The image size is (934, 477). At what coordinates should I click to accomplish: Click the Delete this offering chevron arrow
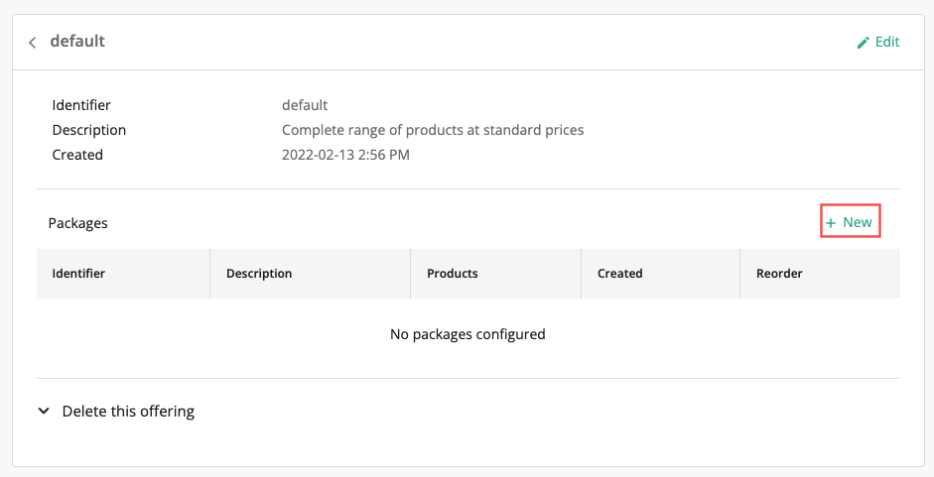(x=44, y=411)
